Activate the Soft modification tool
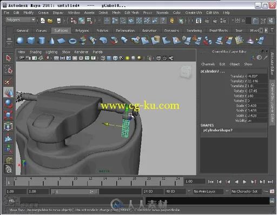 pos(8,138)
